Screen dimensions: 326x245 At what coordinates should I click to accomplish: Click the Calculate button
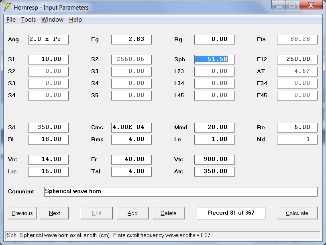click(x=297, y=213)
